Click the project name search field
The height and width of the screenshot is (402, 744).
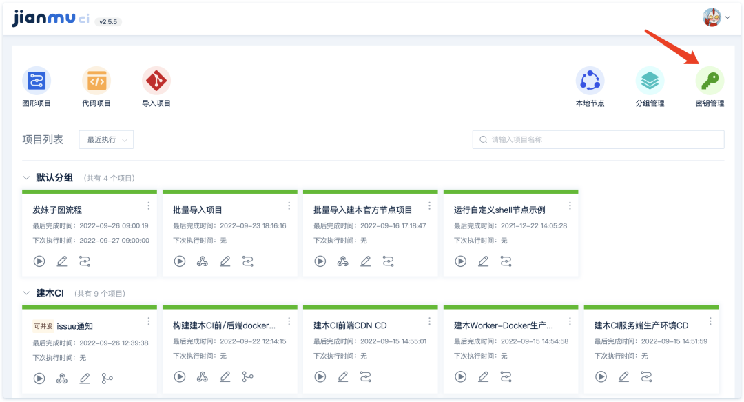point(598,139)
